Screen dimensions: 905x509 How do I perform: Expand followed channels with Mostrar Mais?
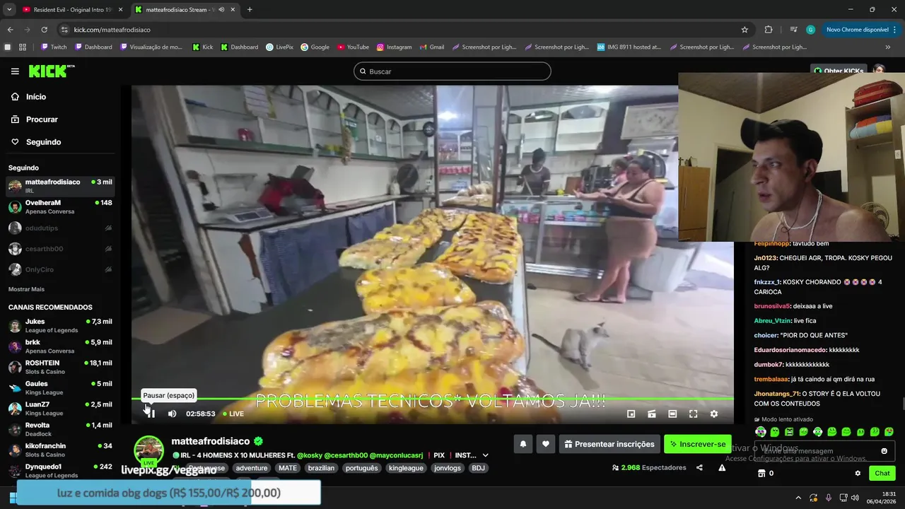tap(26, 289)
